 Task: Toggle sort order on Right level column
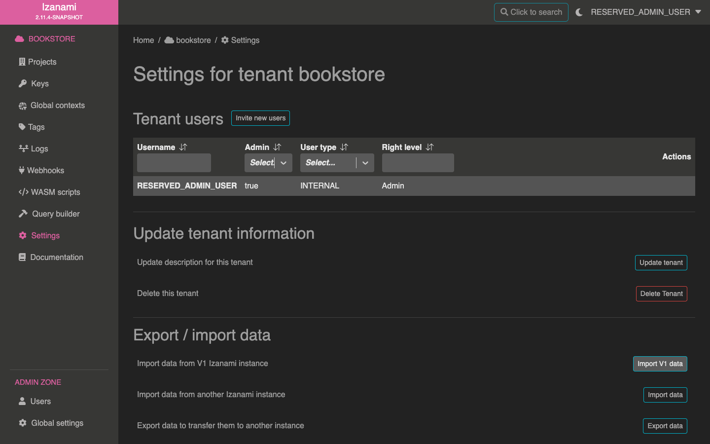coord(429,147)
